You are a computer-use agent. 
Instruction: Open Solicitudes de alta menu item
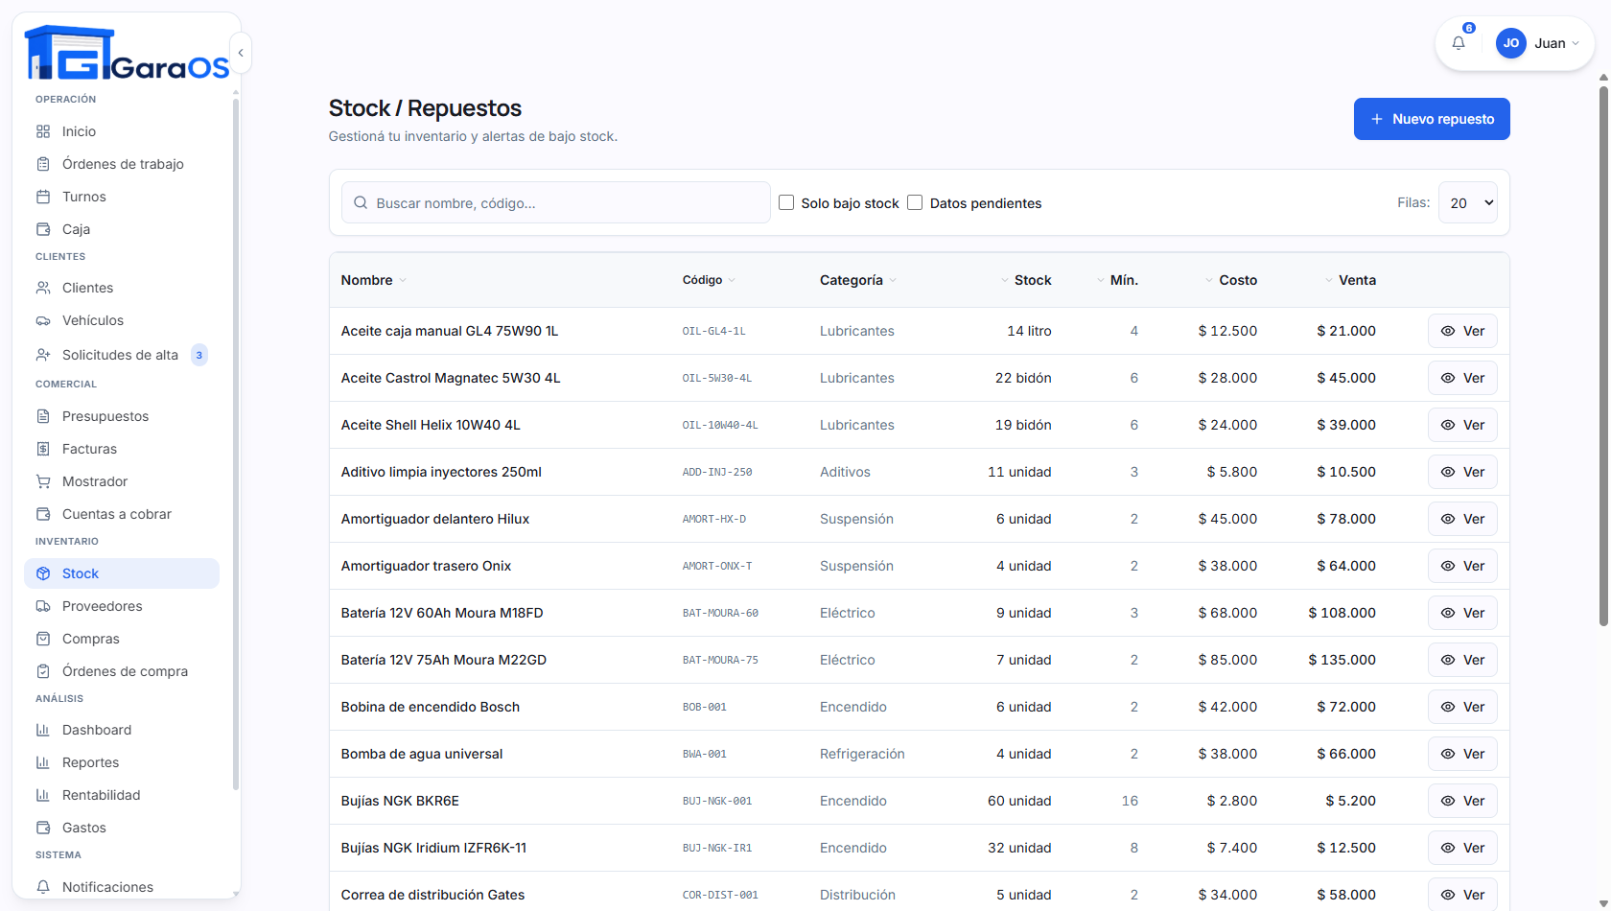(122, 355)
